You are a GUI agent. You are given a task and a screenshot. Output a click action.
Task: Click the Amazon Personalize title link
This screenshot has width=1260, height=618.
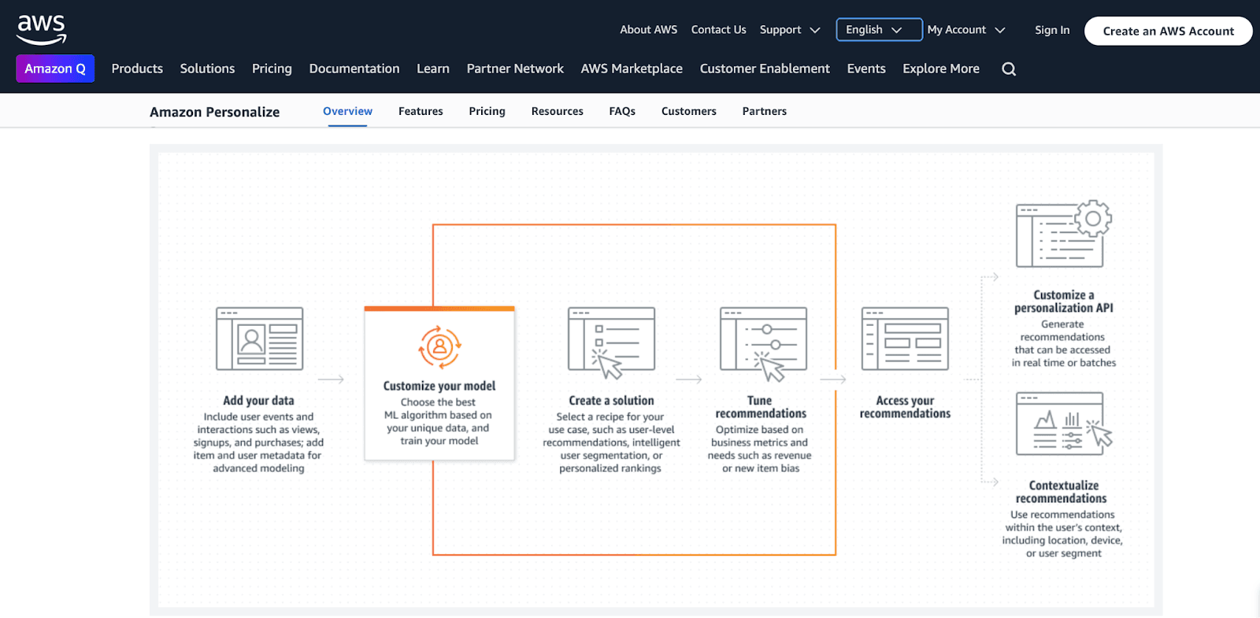[x=214, y=112]
